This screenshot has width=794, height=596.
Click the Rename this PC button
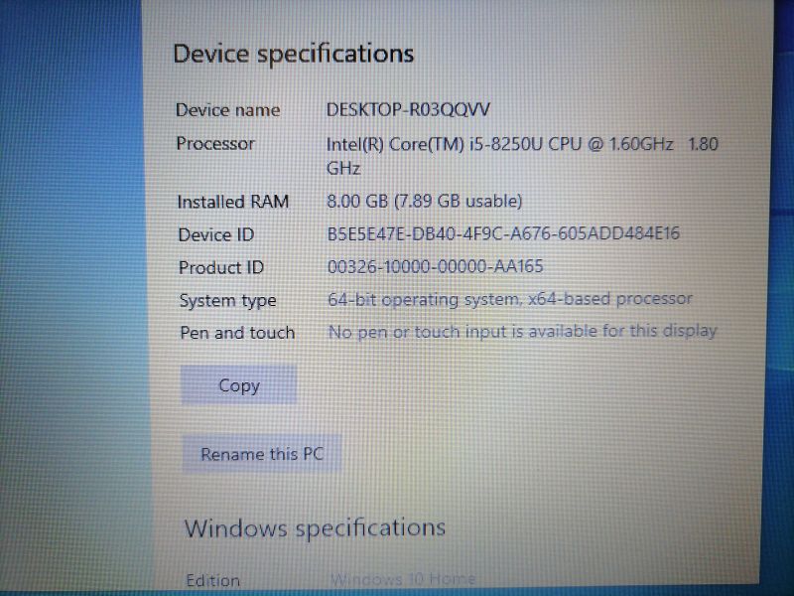pos(262,454)
